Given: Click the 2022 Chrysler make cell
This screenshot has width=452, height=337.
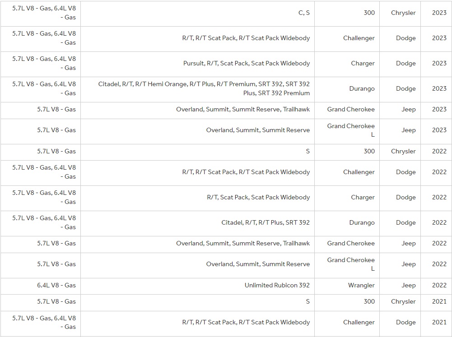Looking at the screenshot, I should (x=403, y=151).
